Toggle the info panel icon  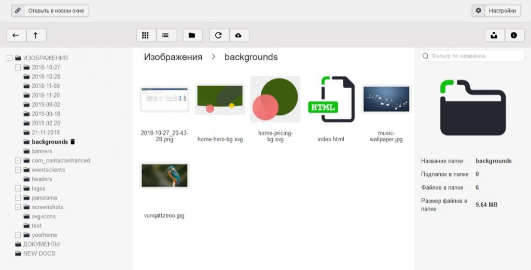click(x=515, y=35)
